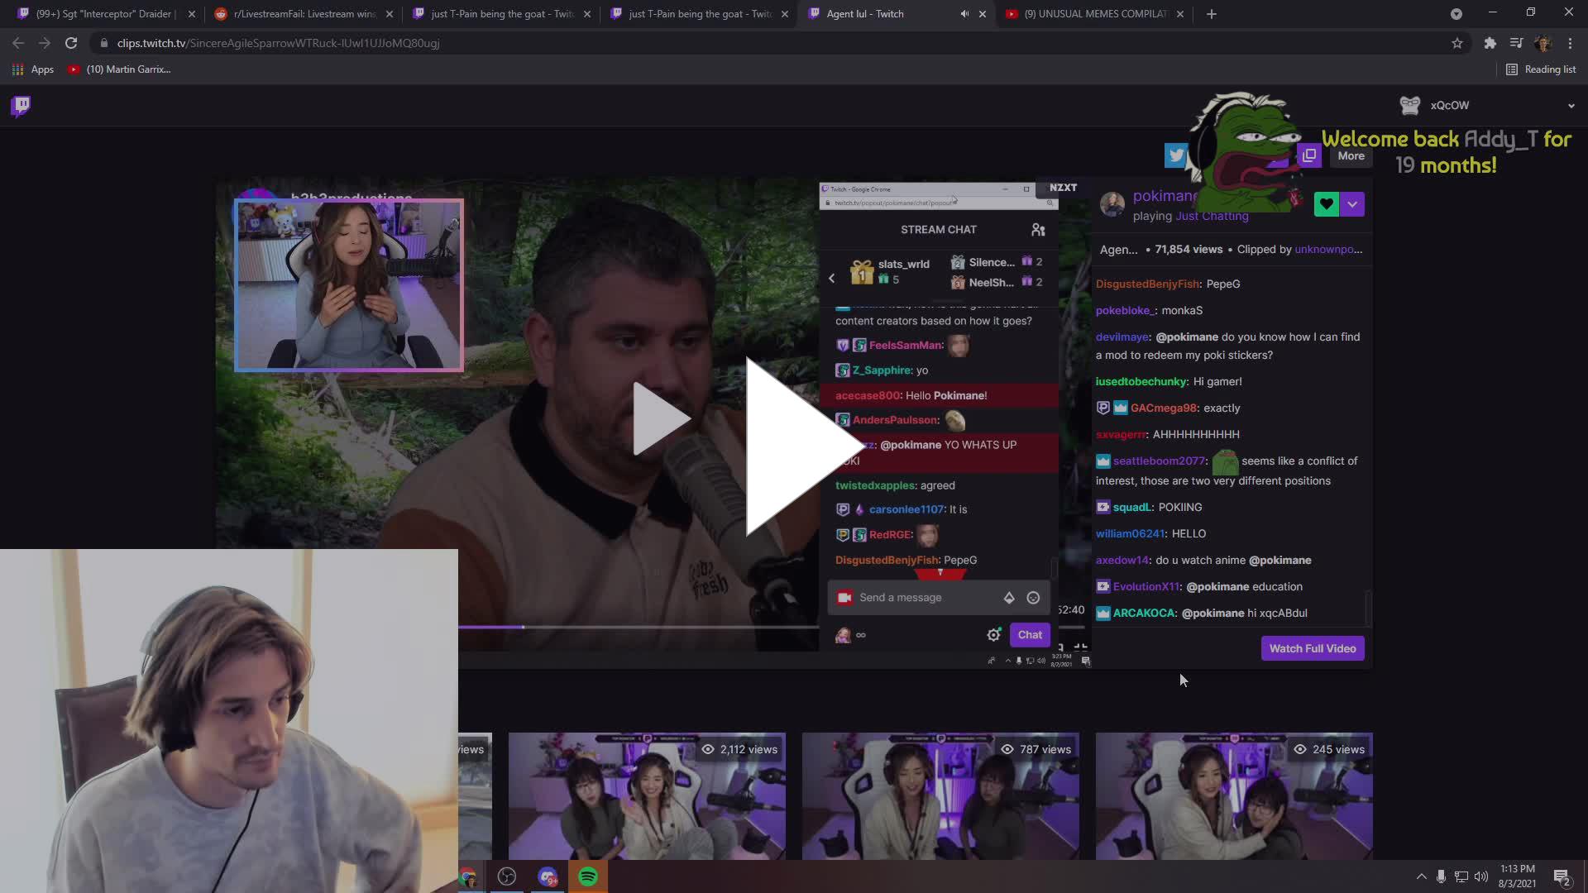This screenshot has height=893, width=1588.
Task: Open the clip thumbnail with 787 views
Action: pos(940,795)
